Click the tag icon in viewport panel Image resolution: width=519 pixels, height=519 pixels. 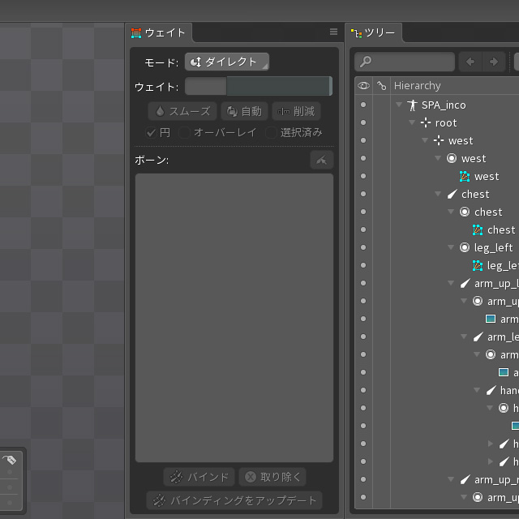point(11,461)
